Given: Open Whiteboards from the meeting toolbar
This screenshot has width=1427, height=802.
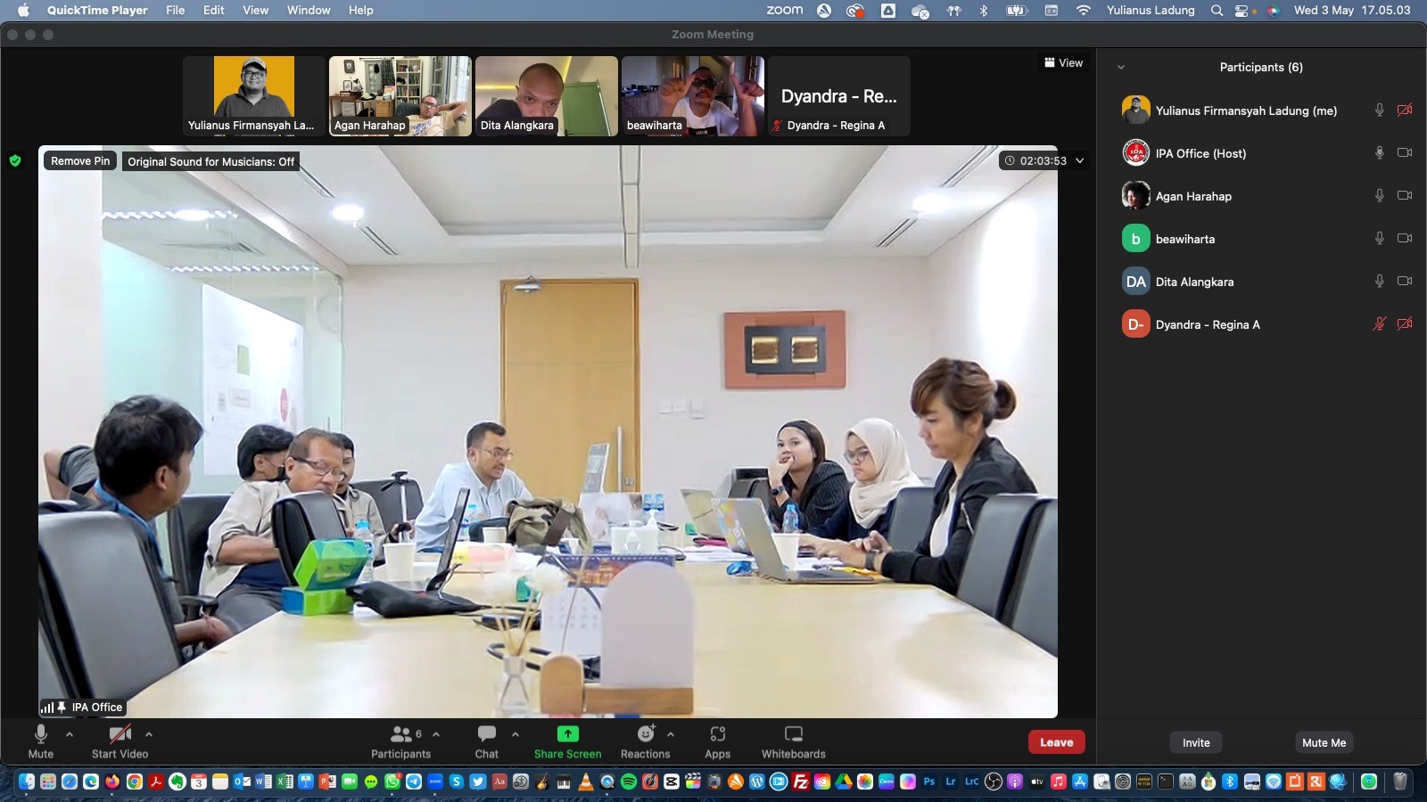Looking at the screenshot, I should 793,734.
